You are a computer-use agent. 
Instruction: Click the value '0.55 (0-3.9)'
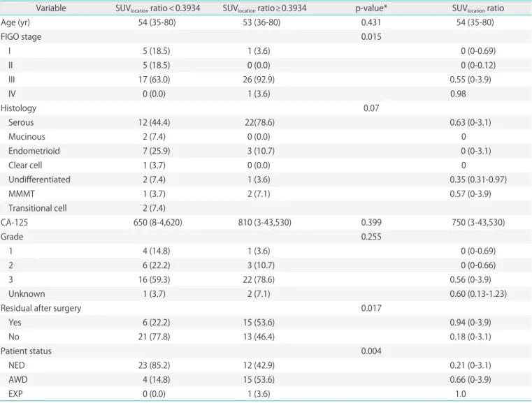click(x=470, y=80)
